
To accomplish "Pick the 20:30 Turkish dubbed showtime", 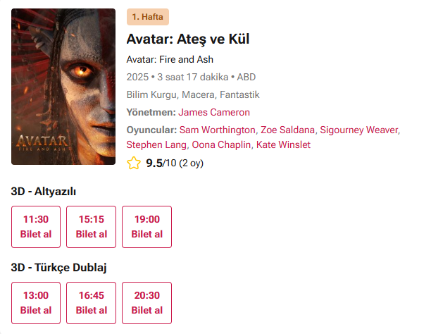I will point(147,303).
